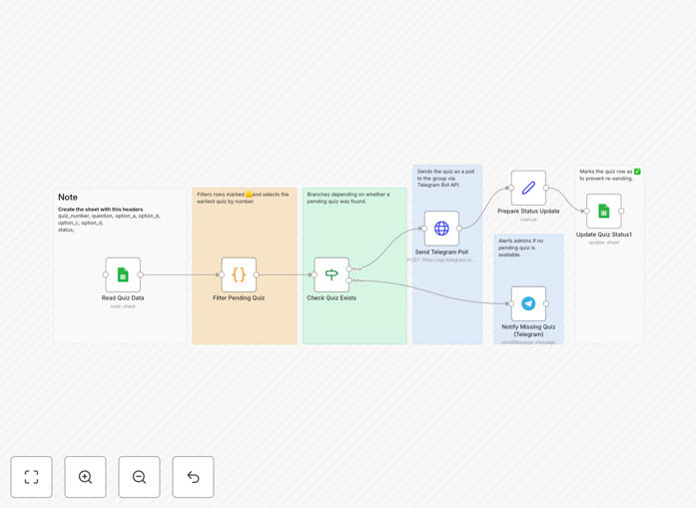Click the 'Notify Missing Quiz (Telegram)' label
696x508 pixels.
pos(528,330)
